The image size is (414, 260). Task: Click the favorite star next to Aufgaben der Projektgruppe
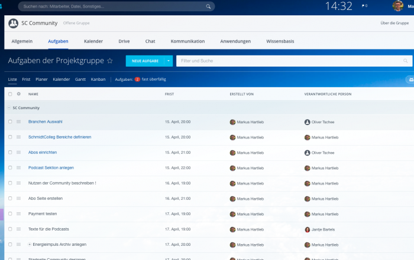[110, 61]
